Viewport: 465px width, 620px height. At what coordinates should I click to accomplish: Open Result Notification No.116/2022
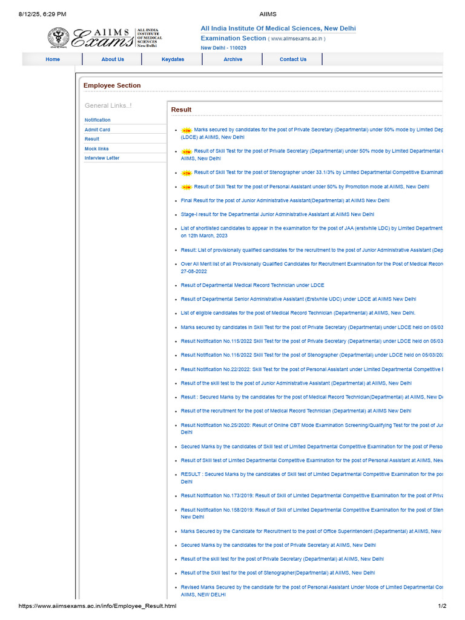click(312, 355)
